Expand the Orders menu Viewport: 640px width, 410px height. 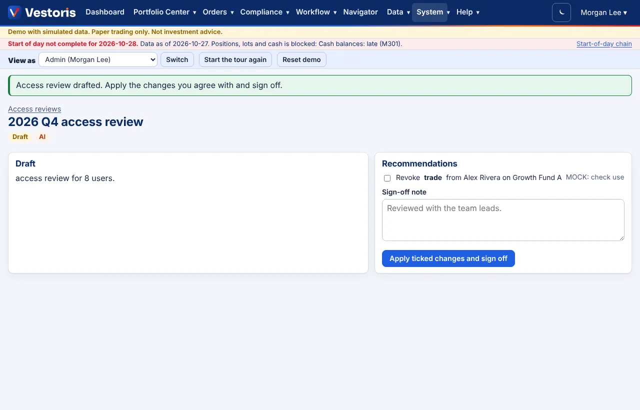coord(218,12)
